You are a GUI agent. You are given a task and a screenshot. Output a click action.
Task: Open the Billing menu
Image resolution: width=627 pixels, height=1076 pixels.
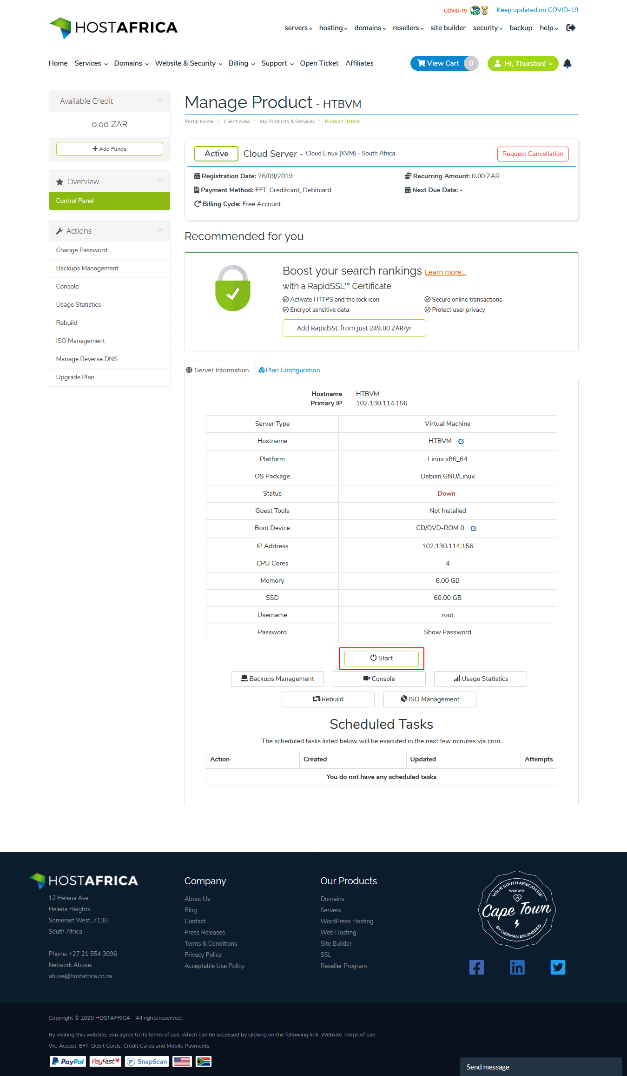pyautogui.click(x=242, y=63)
